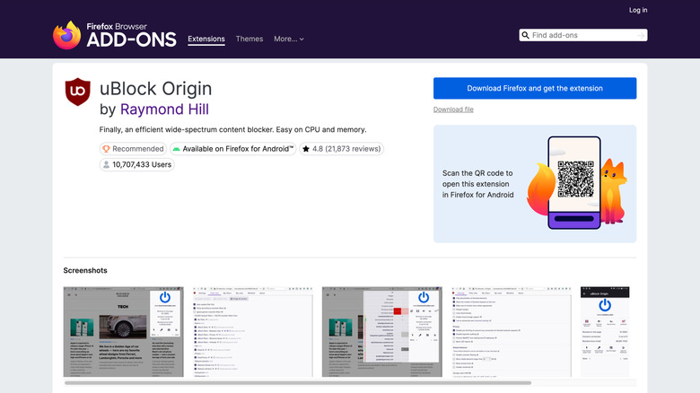700x393 pixels.
Task: Open the Themes tab
Action: 249,39
